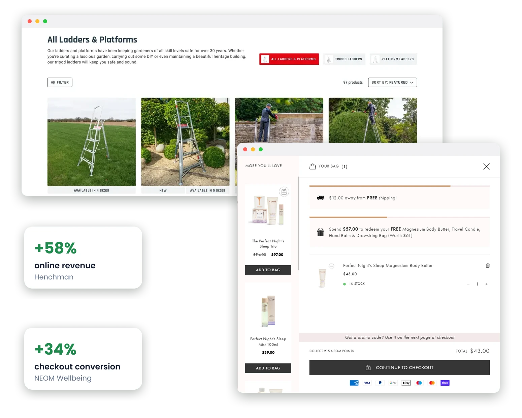Viewport: 522px width, 418px height.
Task: Click the gift badge on the Sleep Trio image
Action: pos(284,192)
